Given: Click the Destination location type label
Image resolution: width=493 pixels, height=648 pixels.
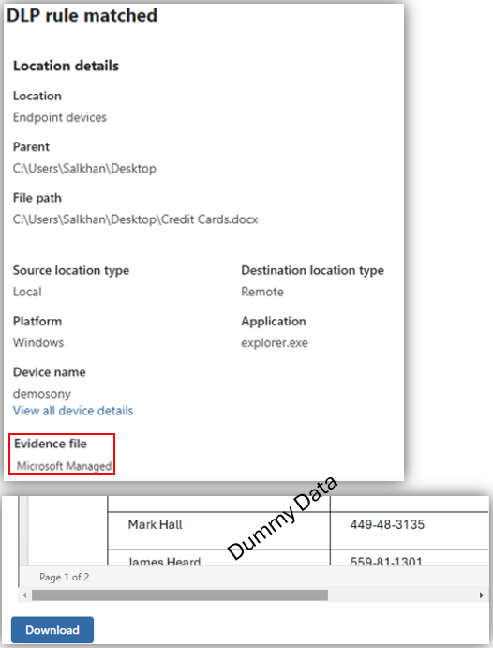Looking at the screenshot, I should tap(312, 270).
